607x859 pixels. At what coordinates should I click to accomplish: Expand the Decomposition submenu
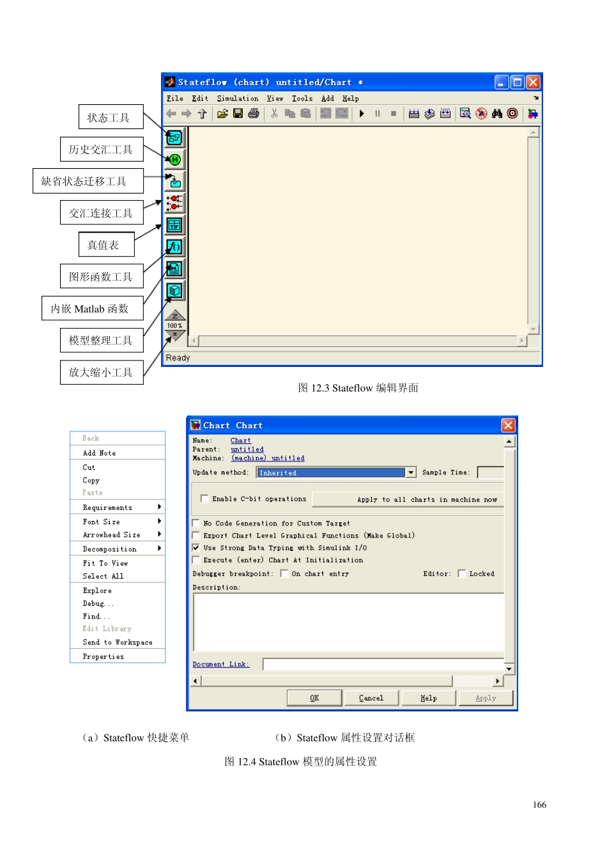coord(118,549)
